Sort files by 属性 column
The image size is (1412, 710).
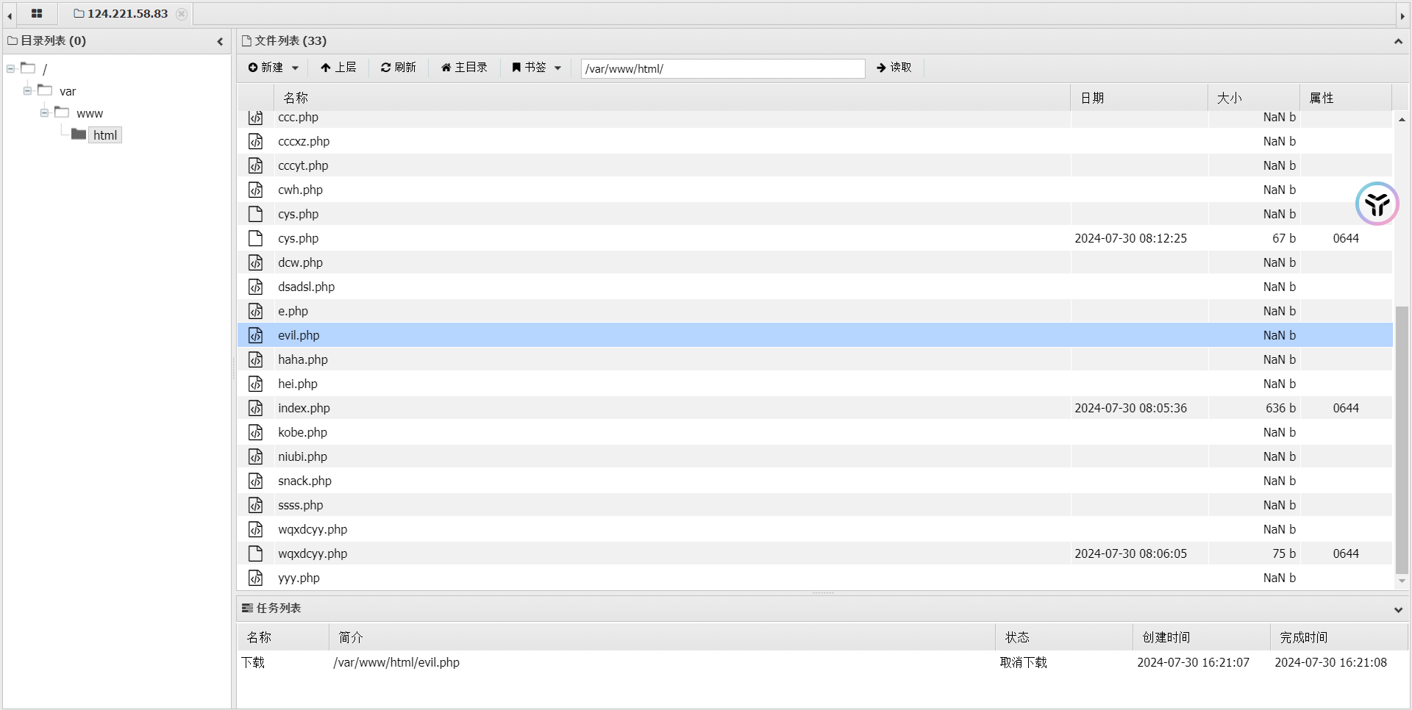(1346, 98)
